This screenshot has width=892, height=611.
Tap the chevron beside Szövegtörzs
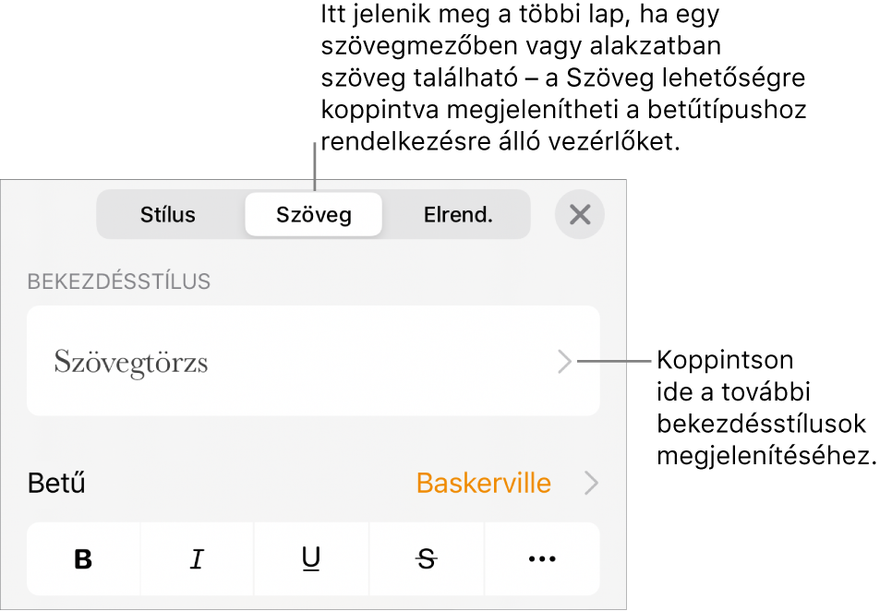pos(564,362)
